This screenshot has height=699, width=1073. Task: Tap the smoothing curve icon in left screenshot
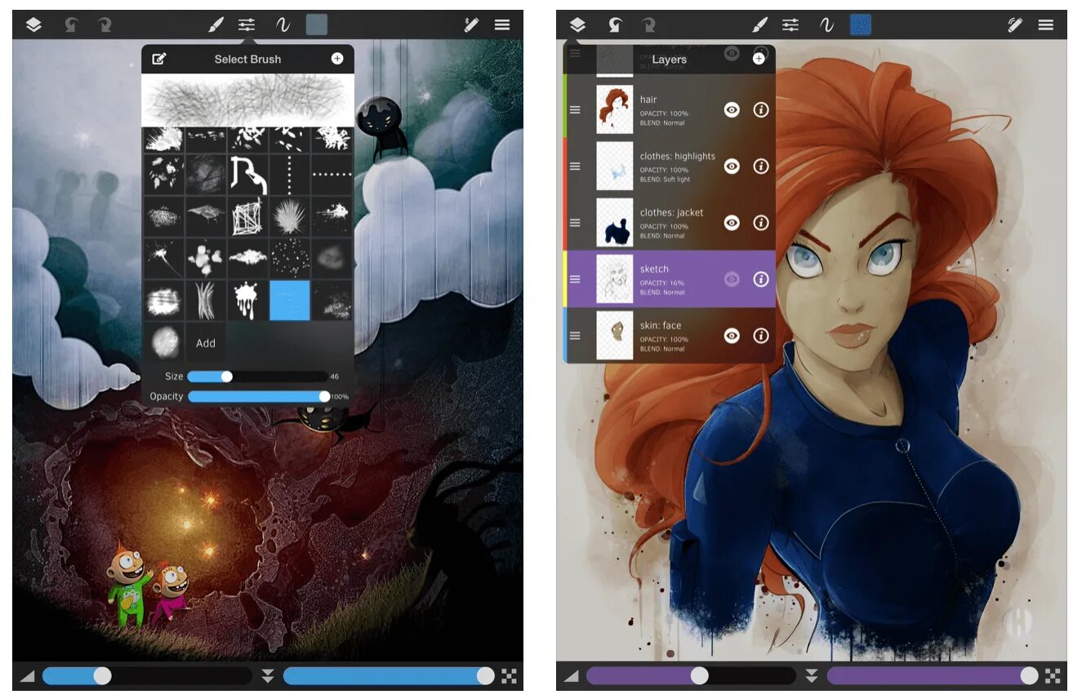pos(283,24)
